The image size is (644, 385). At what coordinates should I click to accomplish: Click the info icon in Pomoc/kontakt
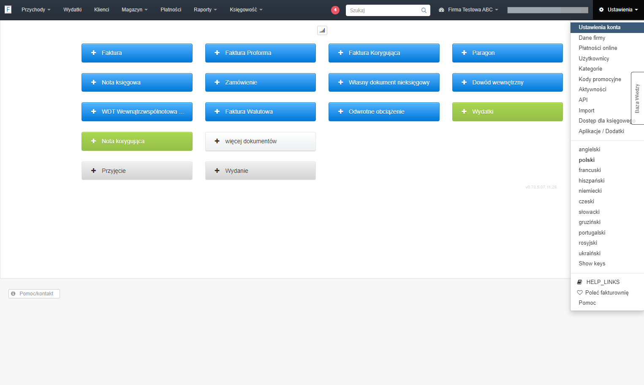coord(13,293)
